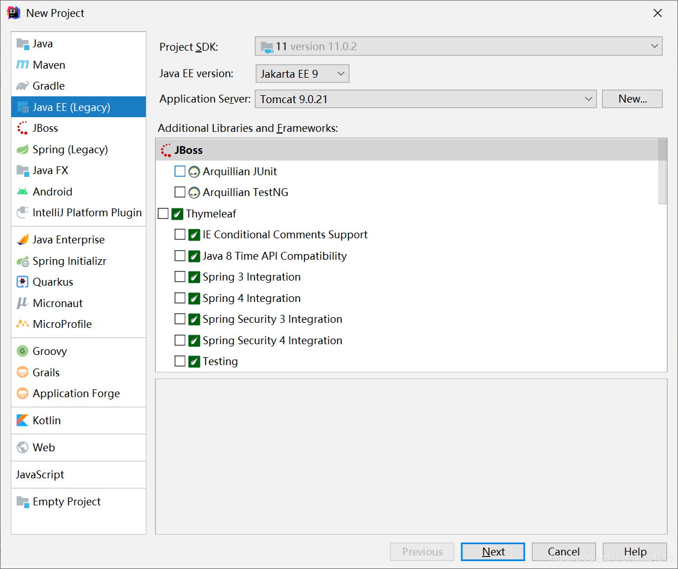
Task: Click the Groovy G icon
Action: [23, 352]
